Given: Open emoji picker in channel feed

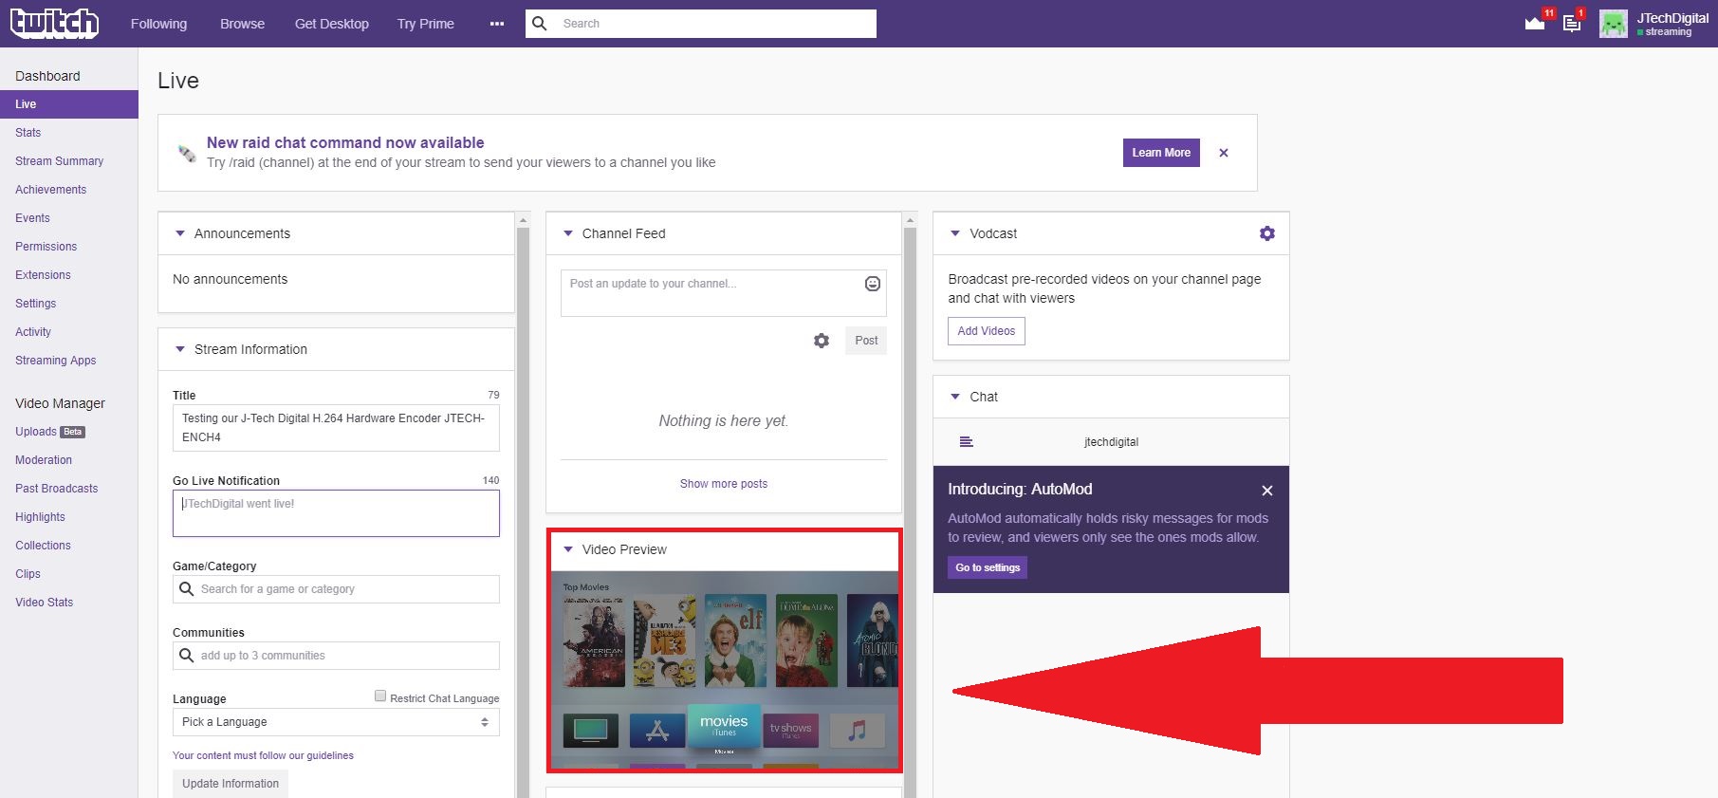Looking at the screenshot, I should 873,284.
